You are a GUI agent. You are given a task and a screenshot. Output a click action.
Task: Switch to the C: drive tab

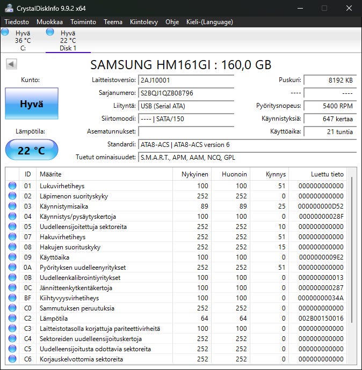pyautogui.click(x=23, y=40)
